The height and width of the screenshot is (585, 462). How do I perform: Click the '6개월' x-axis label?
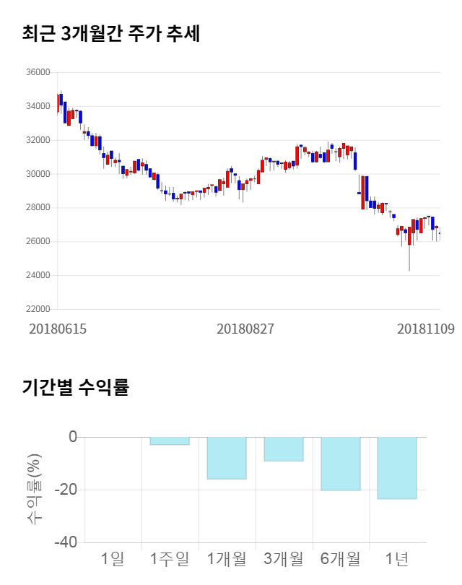tap(341, 558)
